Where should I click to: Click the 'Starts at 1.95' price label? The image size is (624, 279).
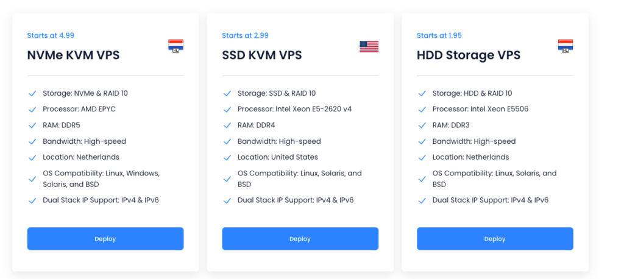point(439,35)
